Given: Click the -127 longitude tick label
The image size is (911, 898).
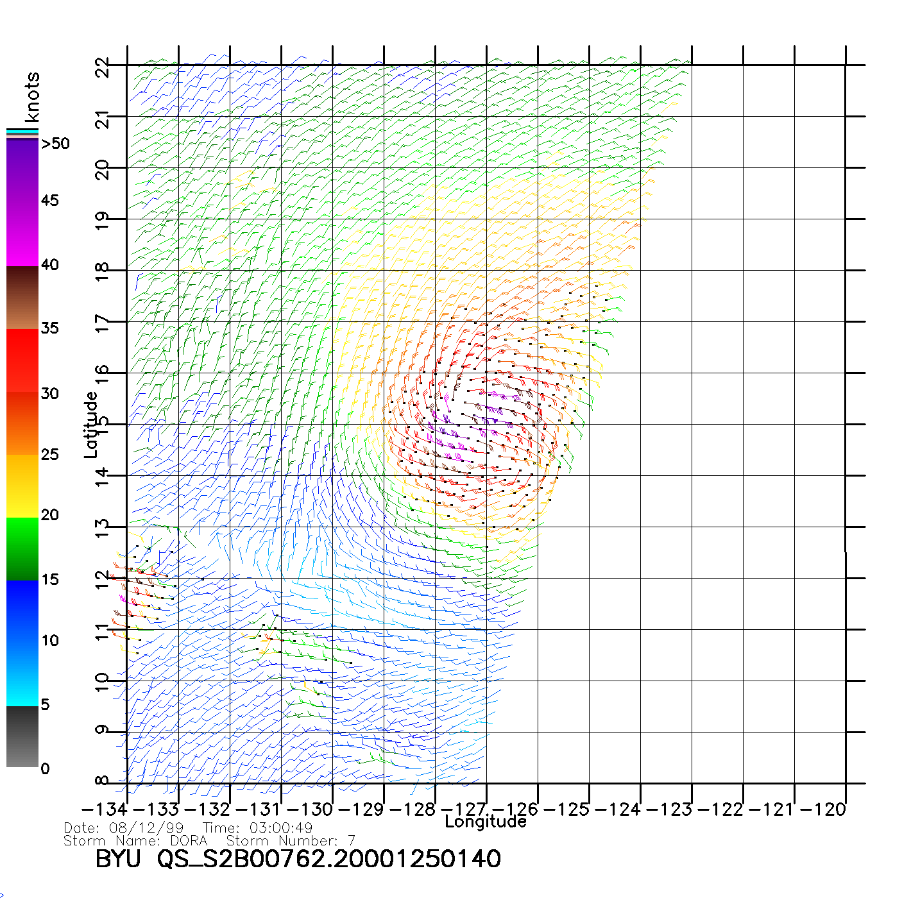Looking at the screenshot, I should (x=464, y=809).
